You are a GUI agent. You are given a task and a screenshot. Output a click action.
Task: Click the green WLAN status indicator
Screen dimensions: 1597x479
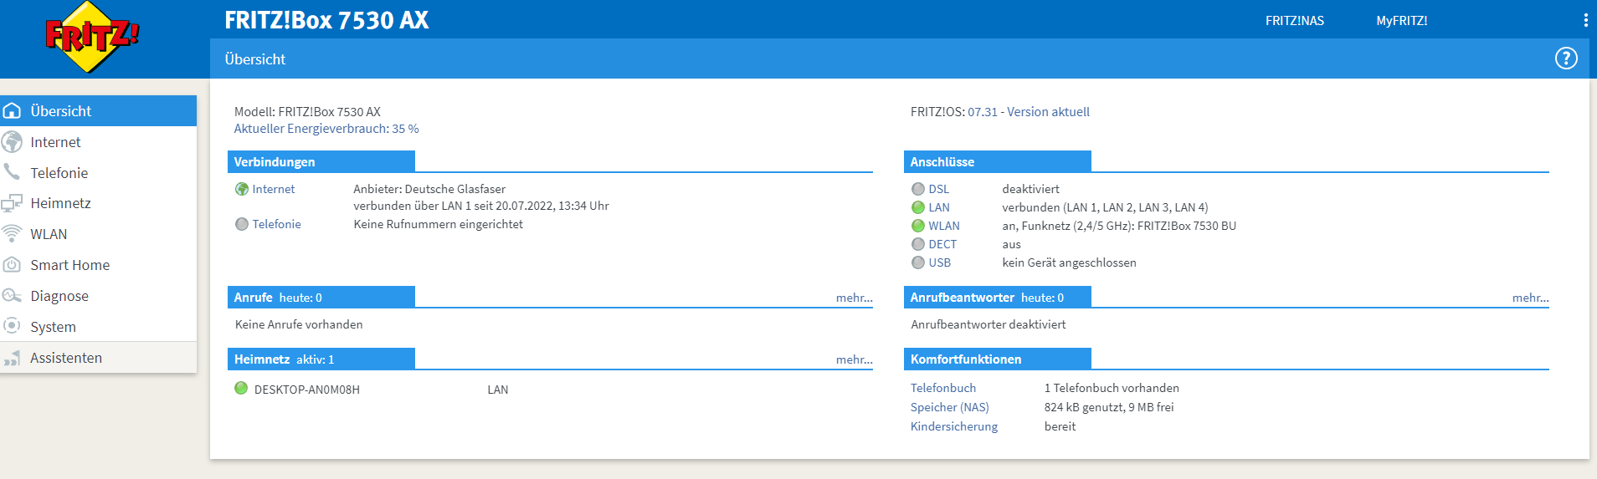pos(918,226)
